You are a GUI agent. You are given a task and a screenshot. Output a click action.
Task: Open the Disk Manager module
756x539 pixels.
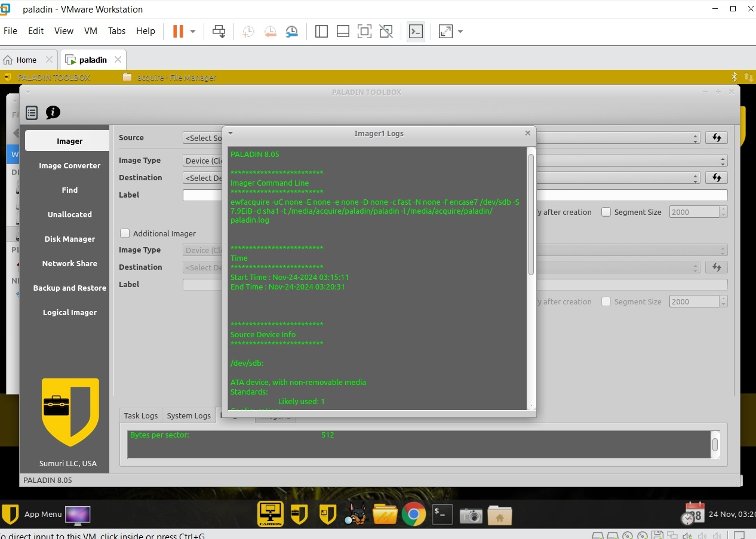[x=69, y=239]
